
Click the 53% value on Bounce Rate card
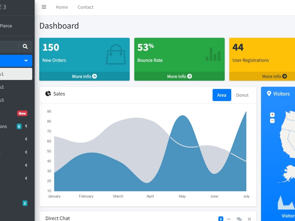click(x=145, y=47)
